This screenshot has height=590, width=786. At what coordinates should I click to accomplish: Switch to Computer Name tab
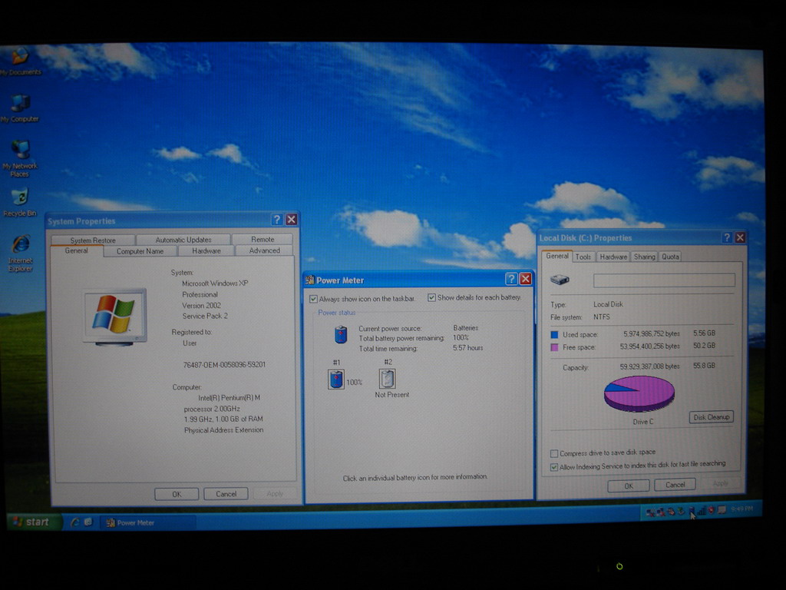[x=140, y=251]
